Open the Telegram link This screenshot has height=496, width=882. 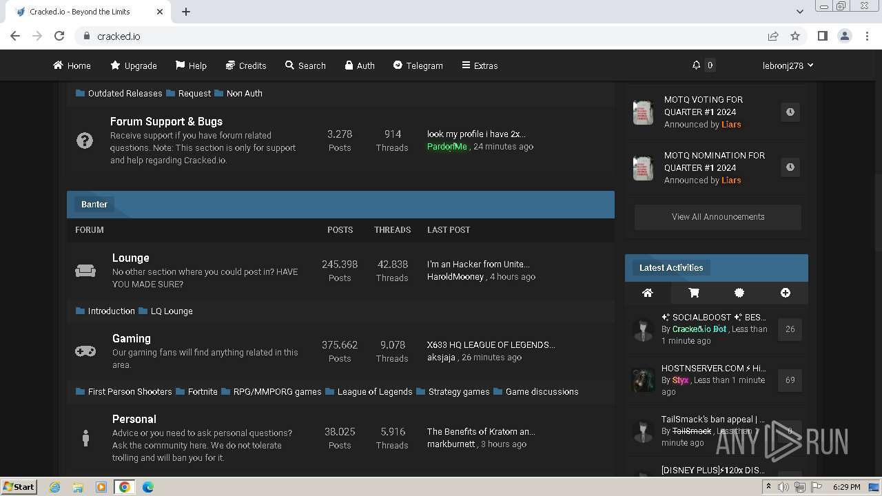(x=418, y=65)
